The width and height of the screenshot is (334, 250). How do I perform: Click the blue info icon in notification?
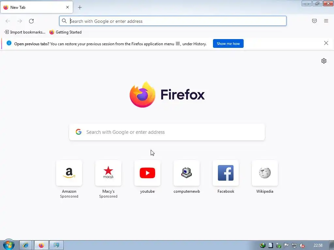[9, 43]
